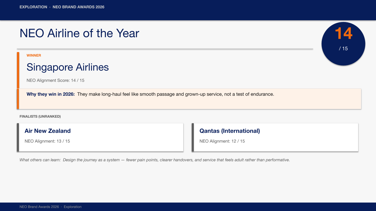This screenshot has width=376, height=211.
Task: Open the Air New Zealand finalist card
Action: (x=100, y=137)
